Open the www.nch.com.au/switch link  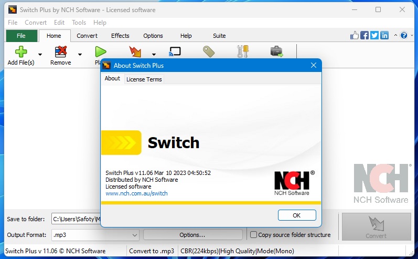click(x=136, y=193)
